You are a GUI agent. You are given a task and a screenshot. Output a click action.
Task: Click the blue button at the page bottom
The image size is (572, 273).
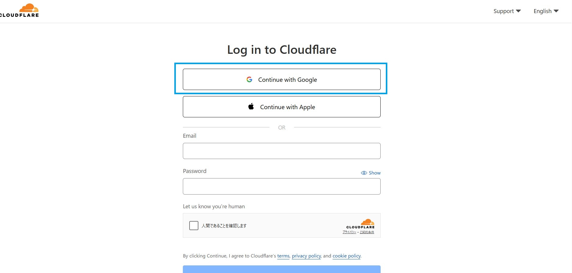[x=282, y=269]
